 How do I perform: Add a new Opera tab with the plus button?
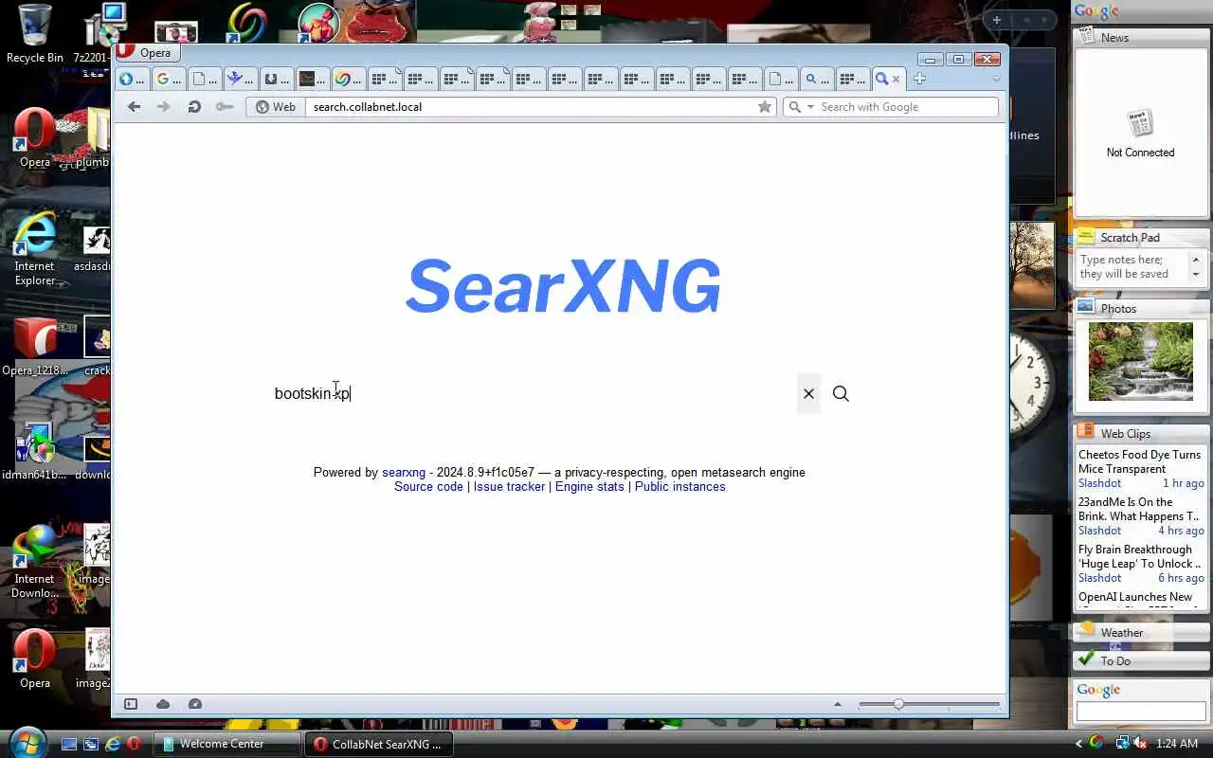(x=919, y=79)
